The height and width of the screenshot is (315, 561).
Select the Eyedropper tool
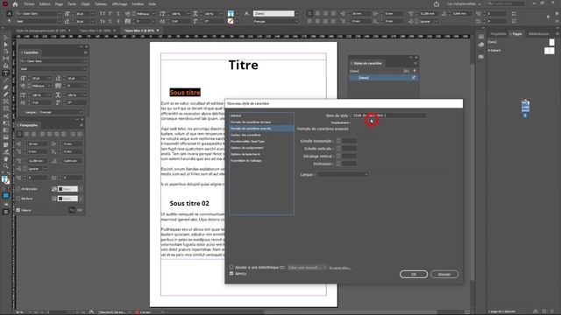pyautogui.click(x=6, y=151)
